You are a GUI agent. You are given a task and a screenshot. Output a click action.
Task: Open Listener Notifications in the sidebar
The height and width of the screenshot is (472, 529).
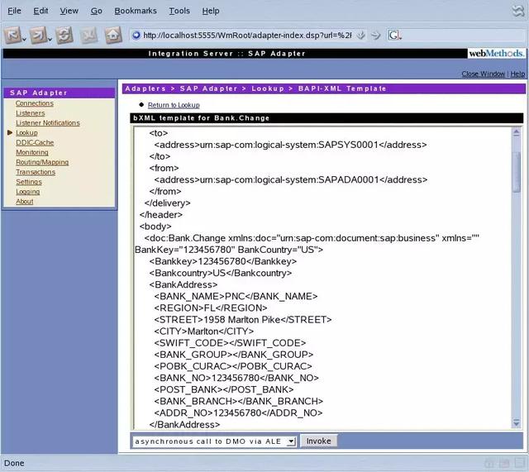pyautogui.click(x=48, y=123)
